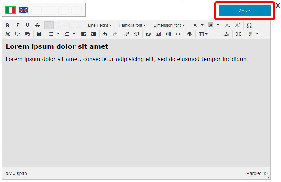Screen dimensions: 281x182
Task: Insert a numbered list
Action: [x=67, y=34]
